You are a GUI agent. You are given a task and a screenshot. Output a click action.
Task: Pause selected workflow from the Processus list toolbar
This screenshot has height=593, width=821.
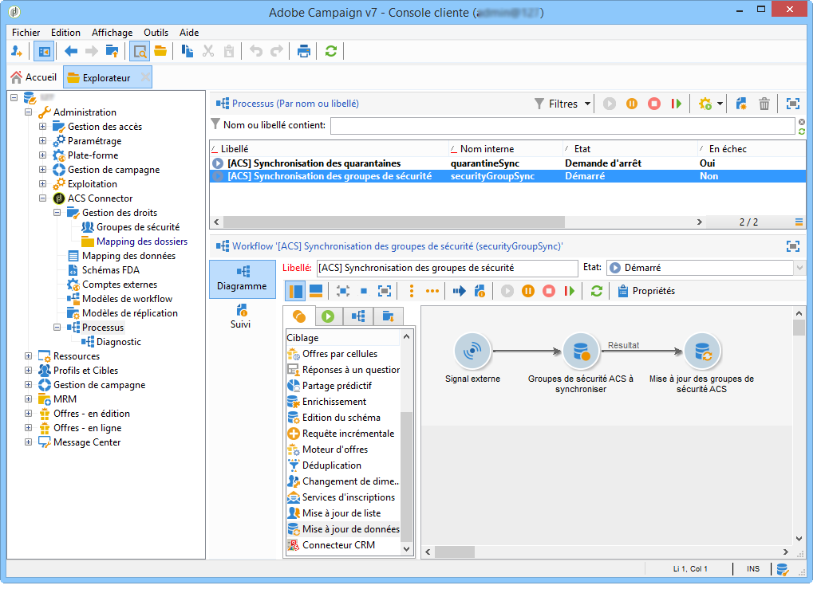pyautogui.click(x=632, y=104)
